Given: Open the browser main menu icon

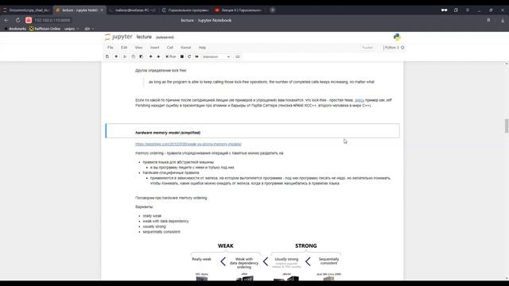Looking at the screenshot, I should point(468,10).
